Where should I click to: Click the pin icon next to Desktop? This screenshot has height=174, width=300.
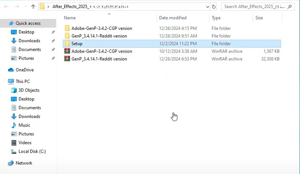(53, 32)
